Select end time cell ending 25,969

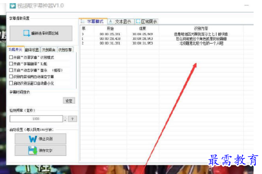(143, 34)
